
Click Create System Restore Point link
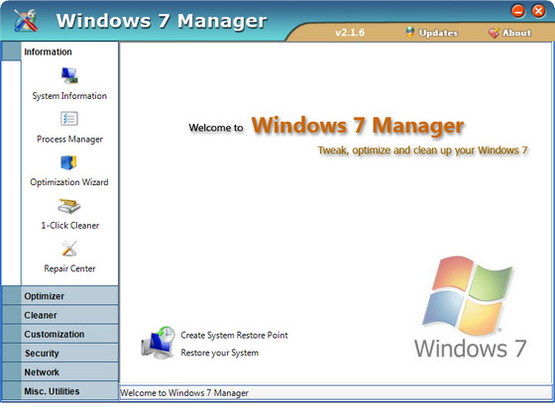(234, 336)
